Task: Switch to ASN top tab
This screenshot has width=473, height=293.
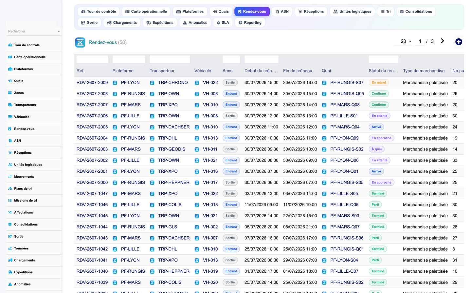Action: [282, 11]
